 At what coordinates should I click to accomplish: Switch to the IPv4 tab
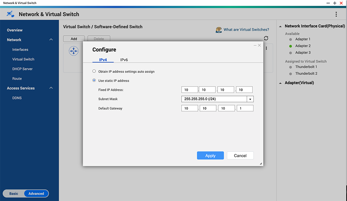pyautogui.click(x=103, y=60)
